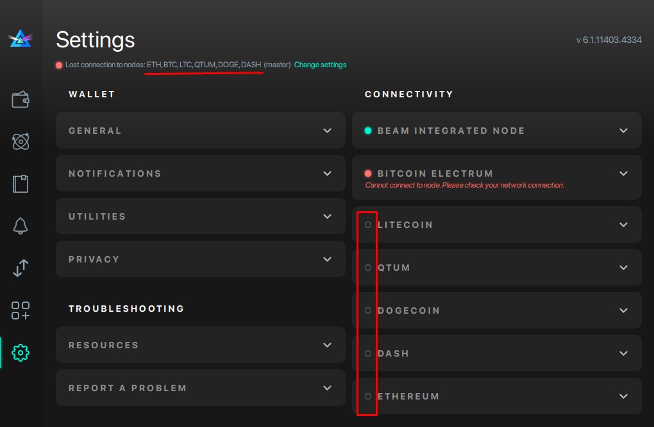Image resolution: width=654 pixels, height=427 pixels.
Task: Open the Report a Problem section
Action: (327, 387)
